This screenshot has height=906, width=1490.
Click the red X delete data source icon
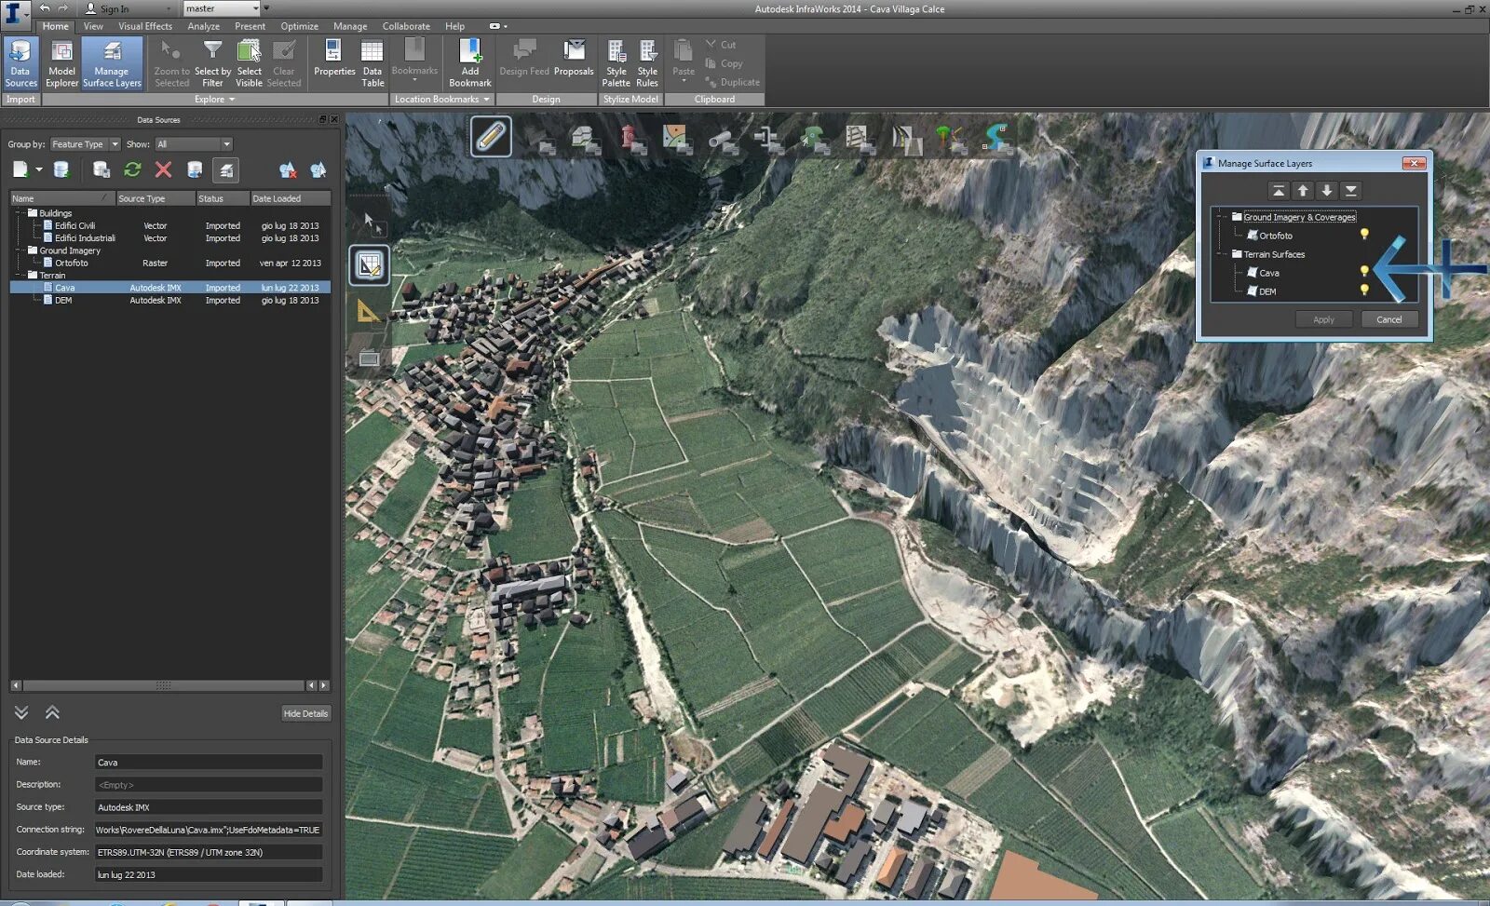click(x=163, y=169)
